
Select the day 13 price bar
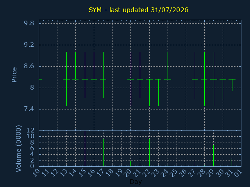point(66,79)
